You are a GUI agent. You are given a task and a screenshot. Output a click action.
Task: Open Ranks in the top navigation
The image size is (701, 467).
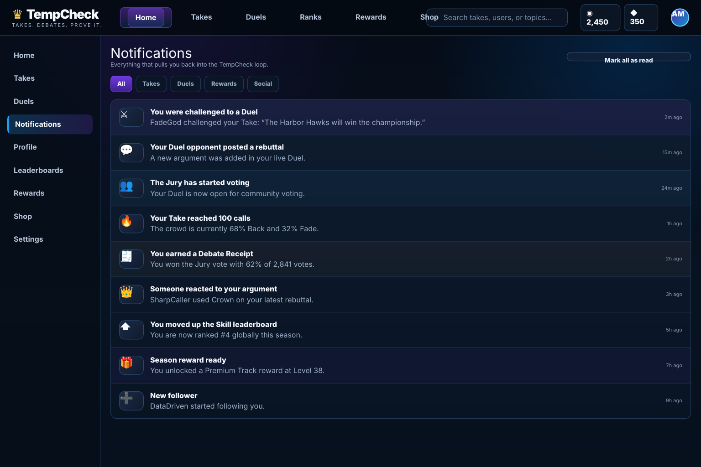coord(311,17)
